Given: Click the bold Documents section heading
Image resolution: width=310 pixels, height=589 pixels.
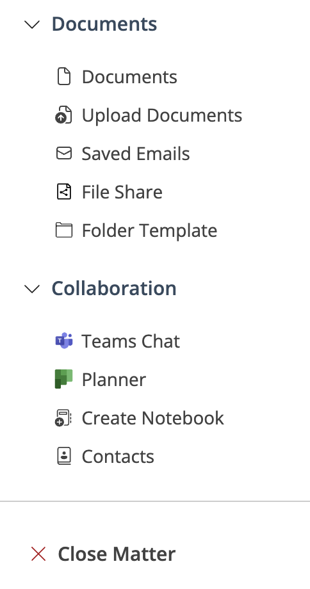Looking at the screenshot, I should tap(104, 24).
